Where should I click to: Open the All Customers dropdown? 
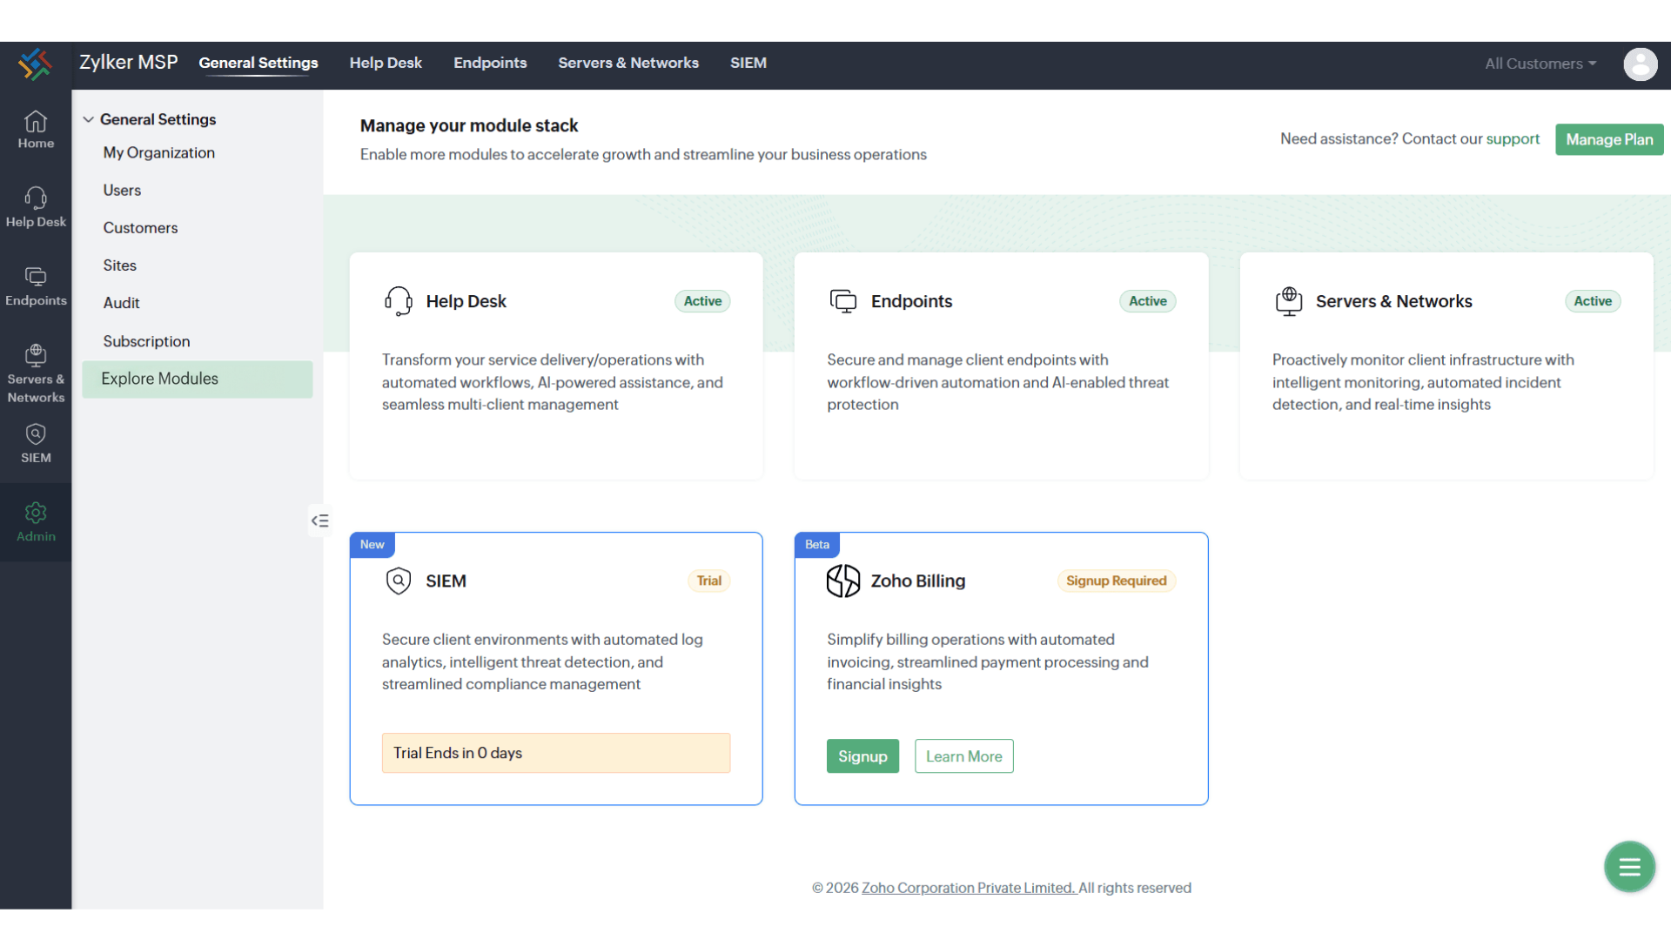(x=1540, y=64)
